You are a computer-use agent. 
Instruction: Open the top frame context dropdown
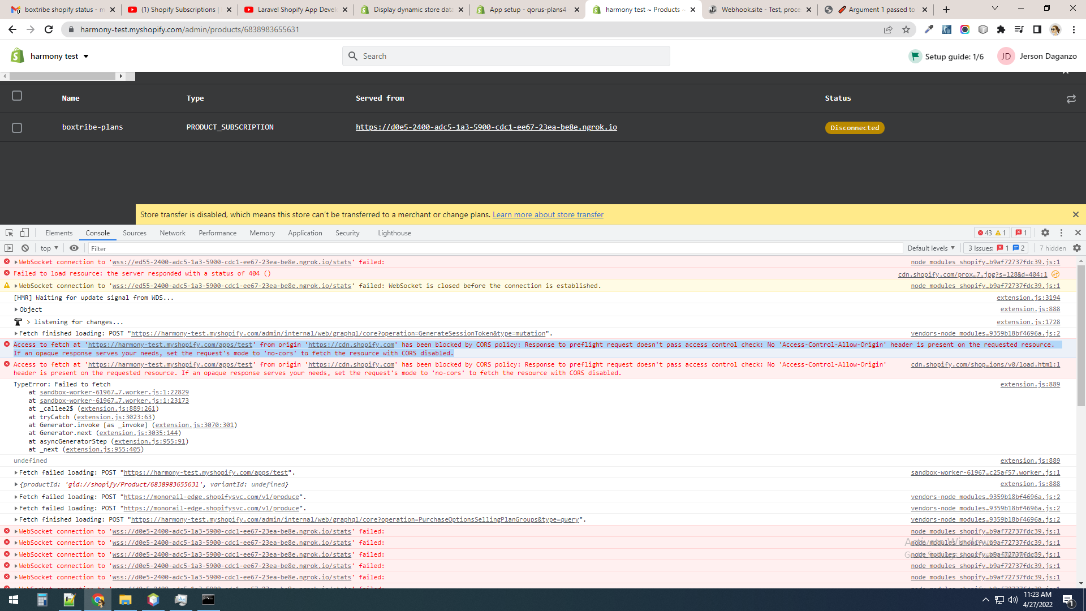(x=49, y=248)
